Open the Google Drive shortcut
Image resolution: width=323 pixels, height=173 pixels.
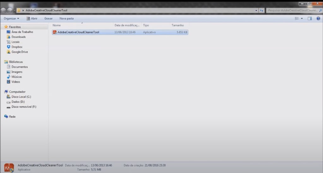20,52
